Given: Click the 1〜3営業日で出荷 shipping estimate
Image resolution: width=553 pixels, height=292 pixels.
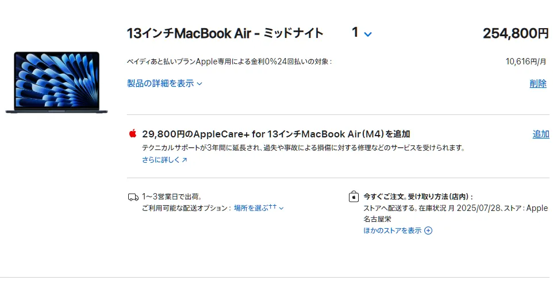Looking at the screenshot, I should tap(171, 197).
